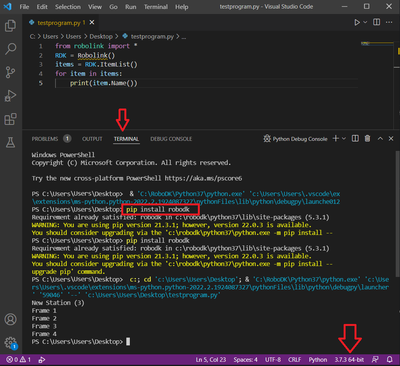Toggle maximized panel size chevron
Viewport: 400px width, 366px height.
click(380, 138)
